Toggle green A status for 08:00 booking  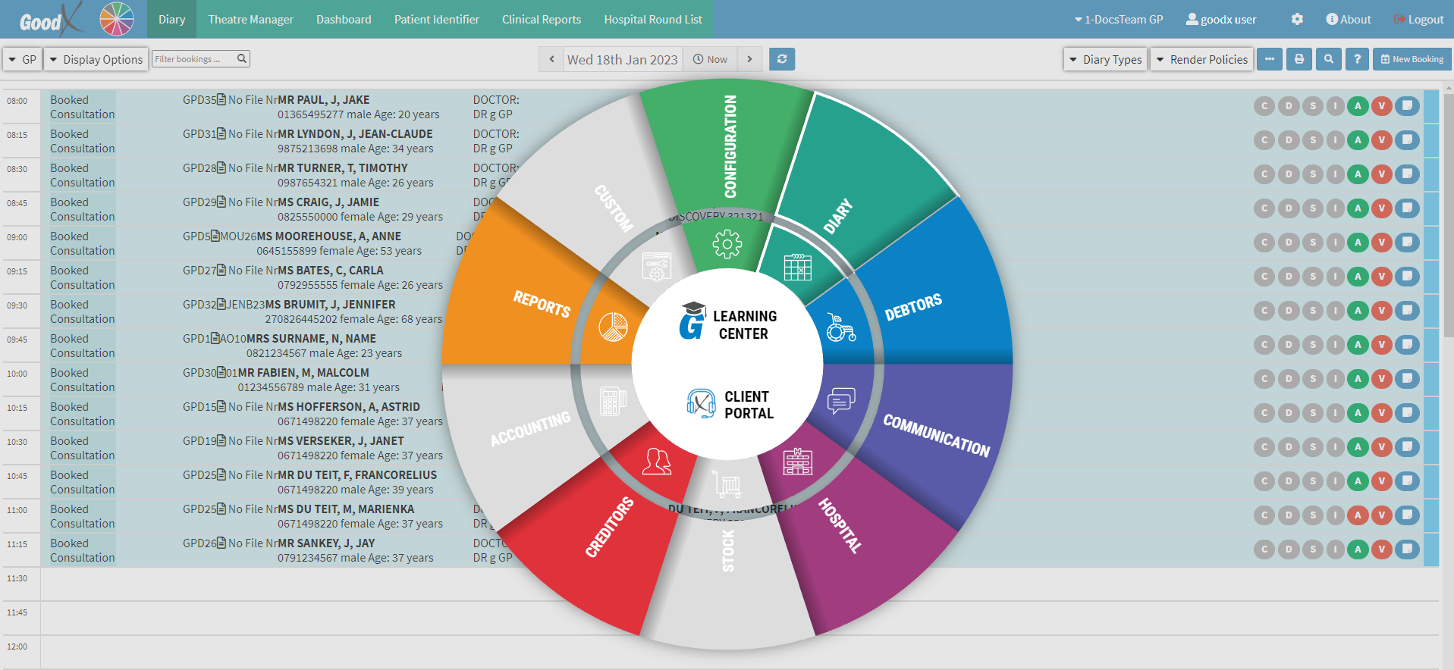click(x=1358, y=106)
